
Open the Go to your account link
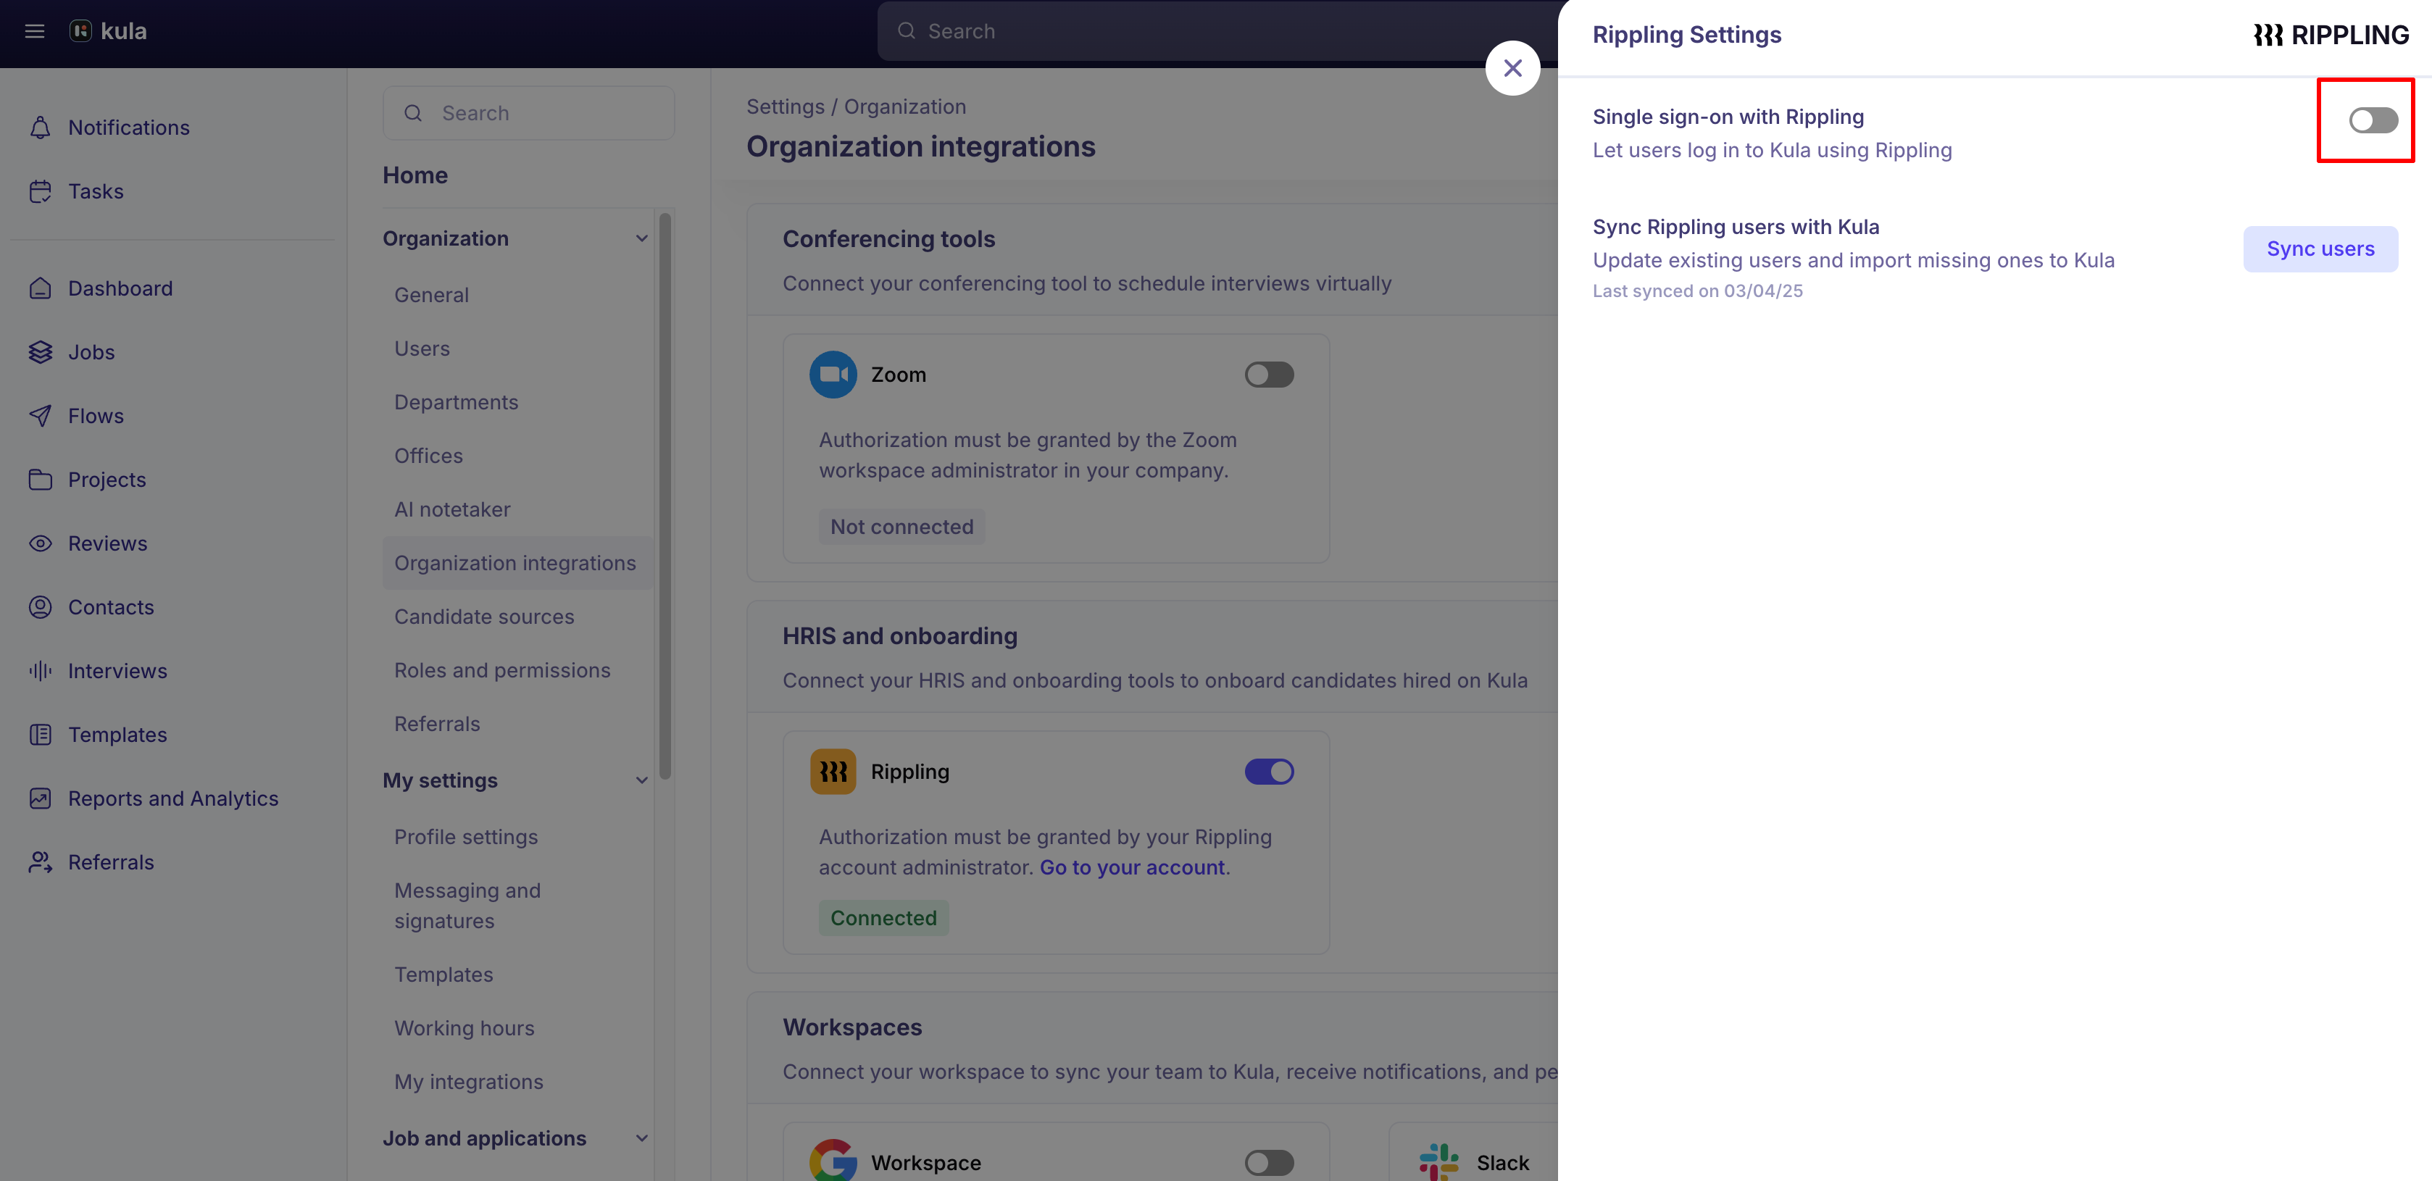[x=1132, y=867]
